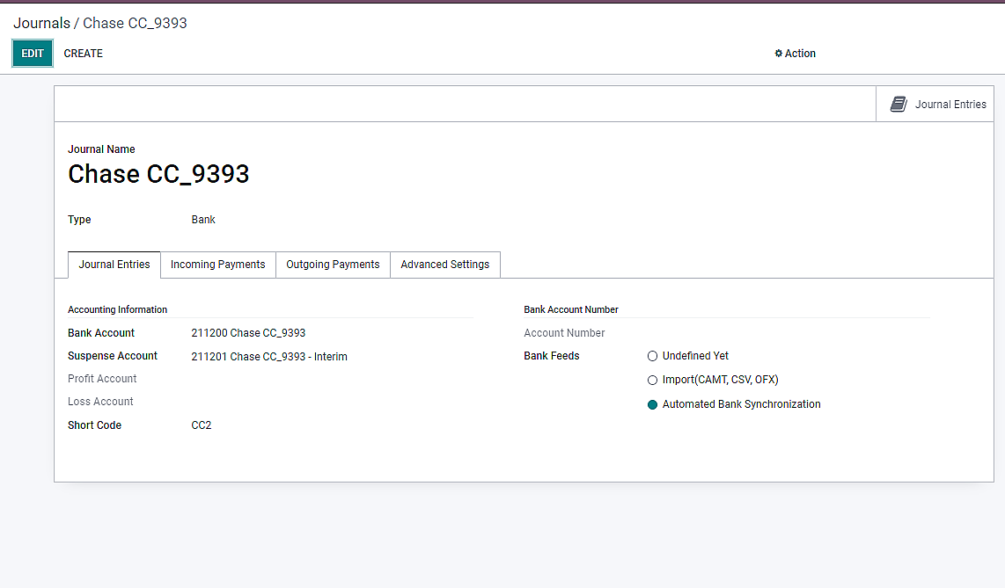Click the Bank Account Number section header
The width and height of the screenshot is (1005, 588).
571,309
